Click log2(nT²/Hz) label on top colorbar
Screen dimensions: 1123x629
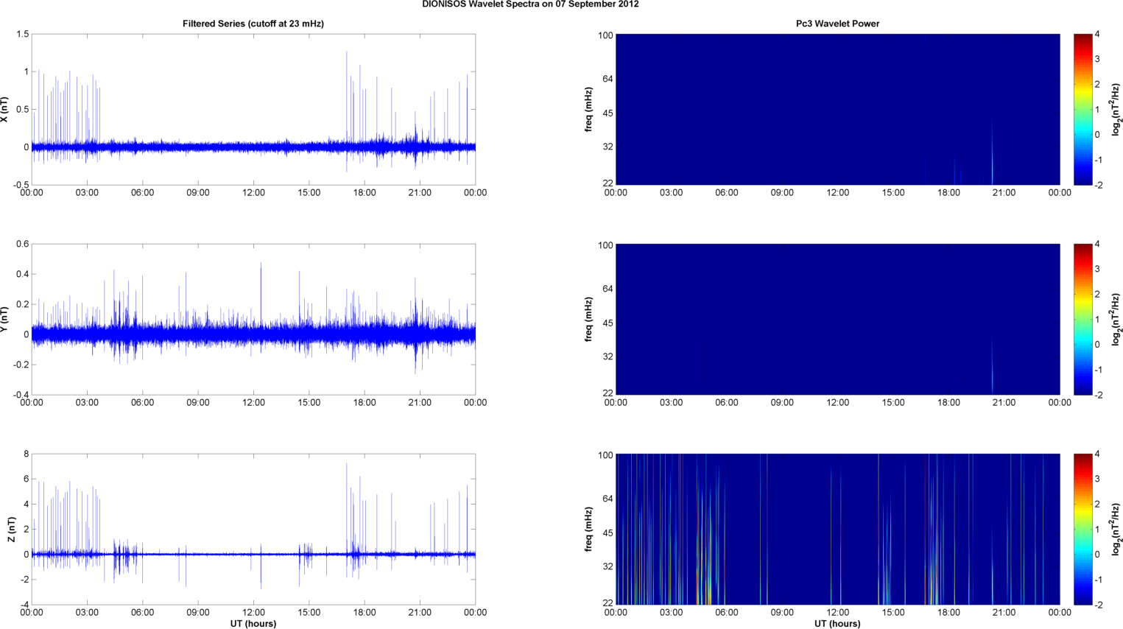(x=1116, y=110)
